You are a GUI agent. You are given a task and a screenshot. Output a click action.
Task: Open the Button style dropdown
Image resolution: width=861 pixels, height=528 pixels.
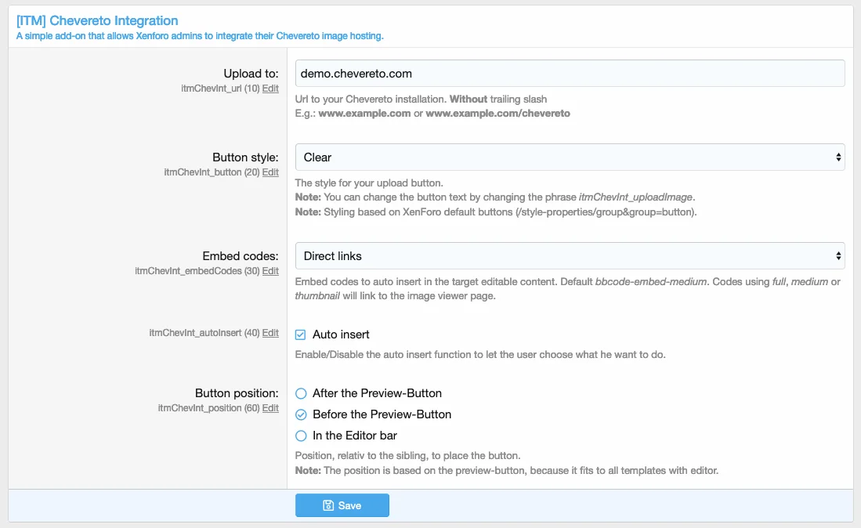click(570, 157)
